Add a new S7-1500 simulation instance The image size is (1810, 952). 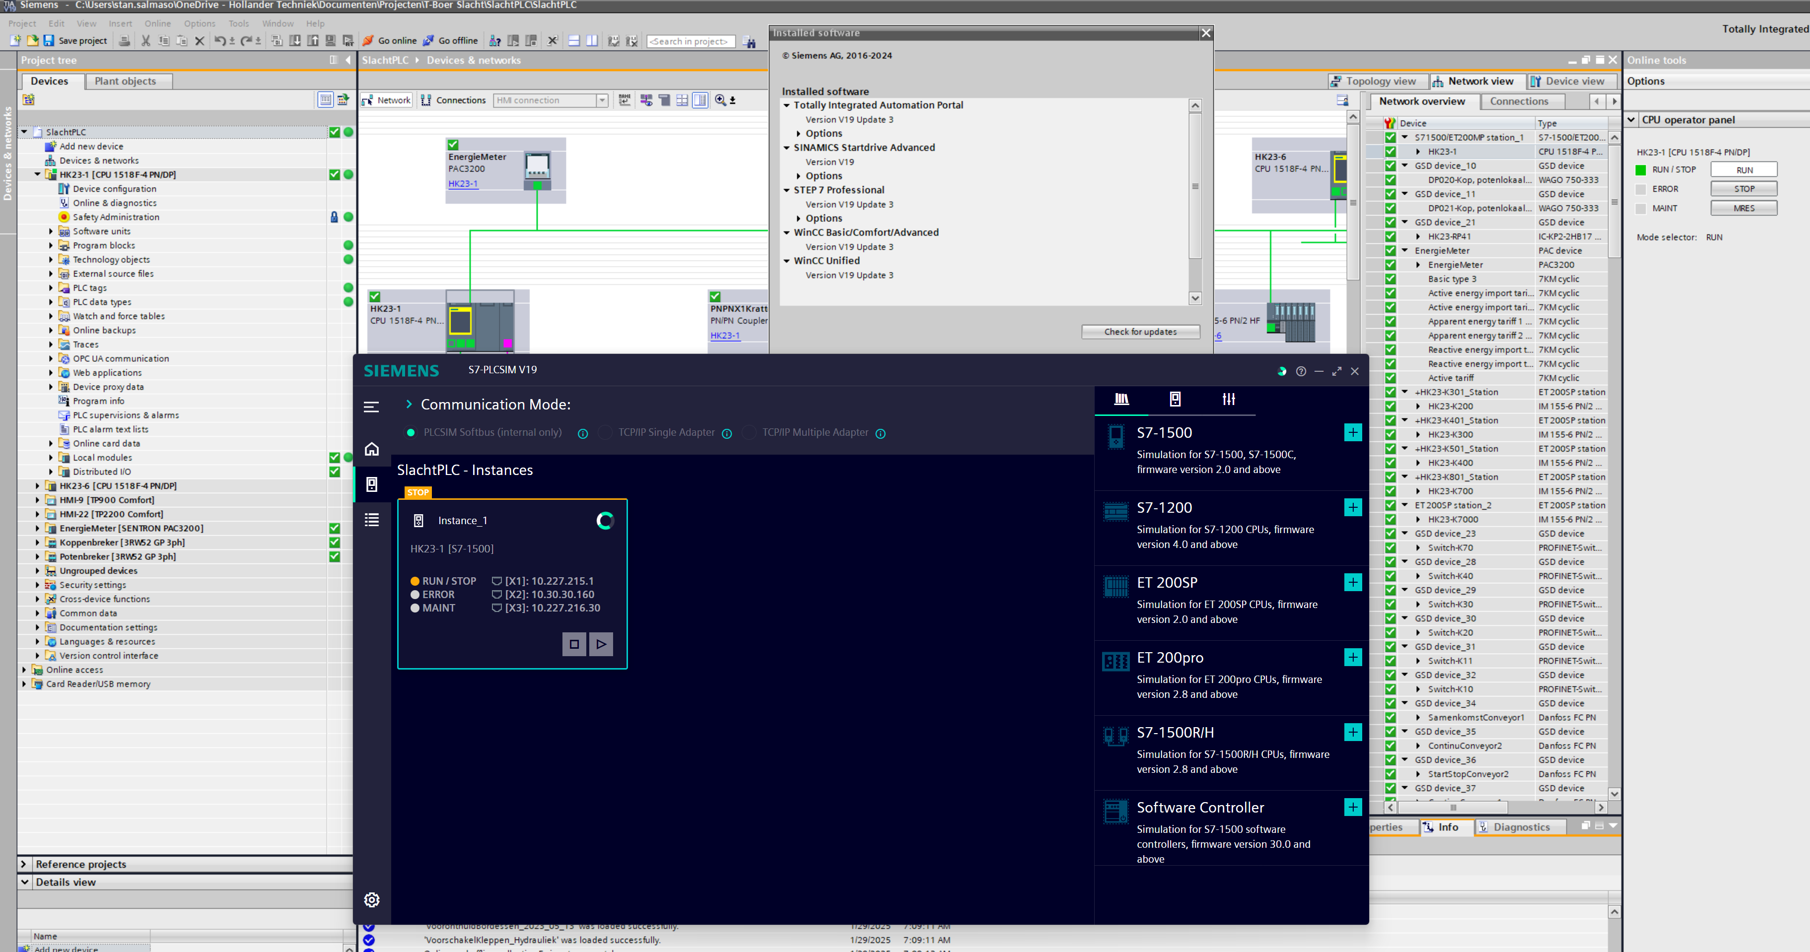[x=1353, y=432]
